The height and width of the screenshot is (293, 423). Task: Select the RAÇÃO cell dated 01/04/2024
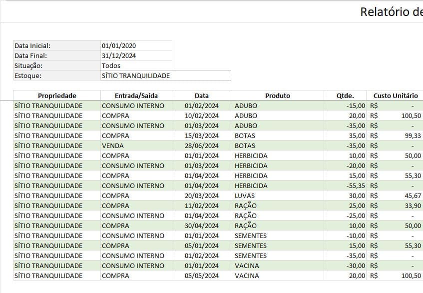pyautogui.click(x=277, y=215)
